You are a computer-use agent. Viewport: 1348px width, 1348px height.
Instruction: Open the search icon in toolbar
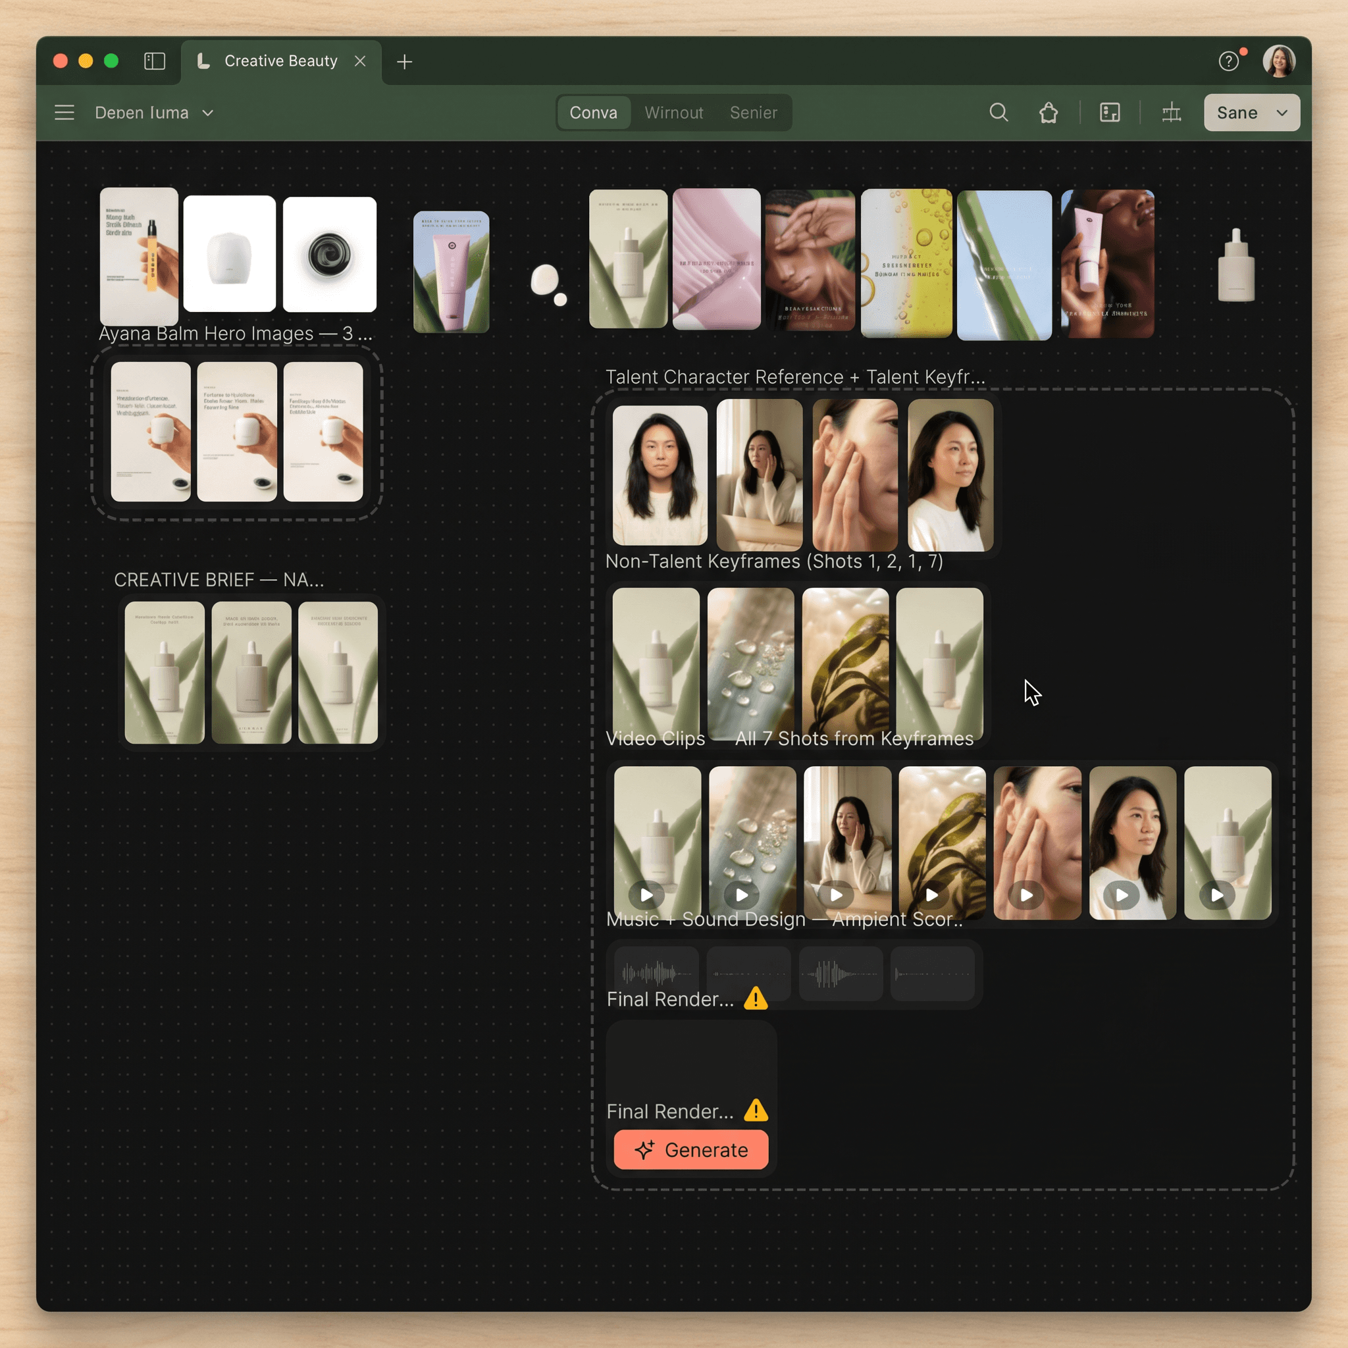click(998, 113)
